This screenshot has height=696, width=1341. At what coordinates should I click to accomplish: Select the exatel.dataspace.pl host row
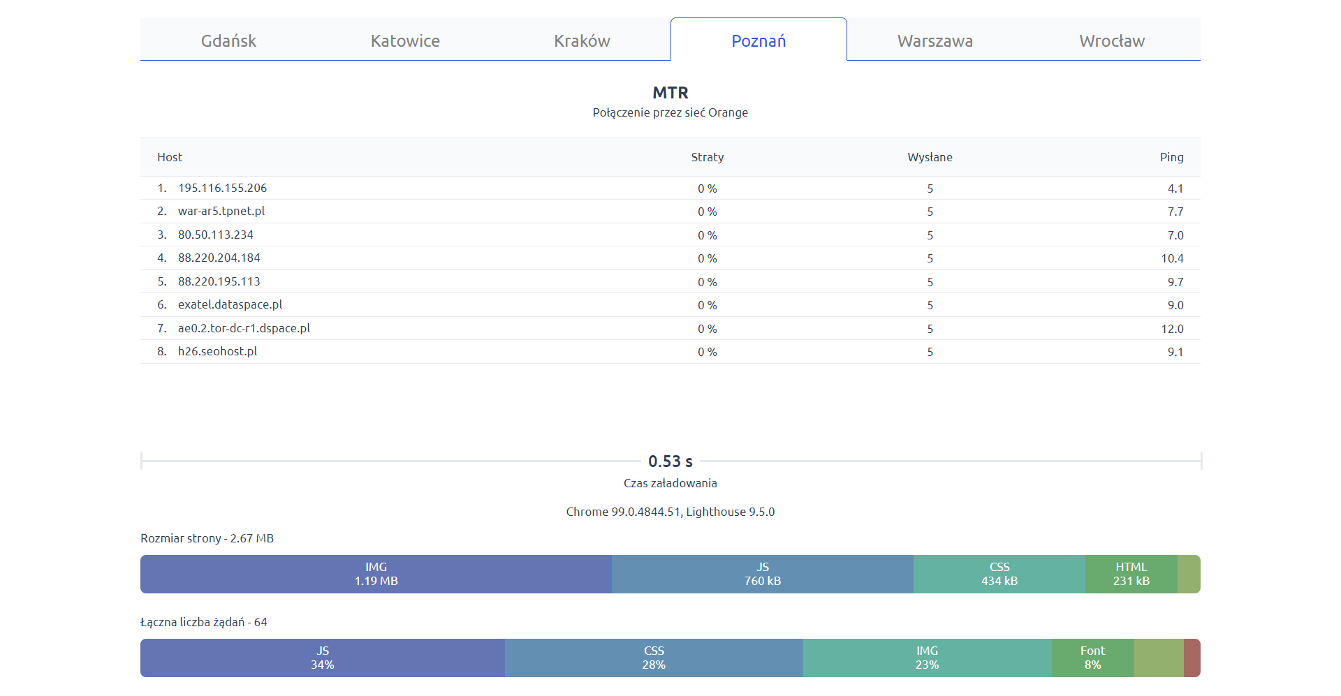click(230, 304)
